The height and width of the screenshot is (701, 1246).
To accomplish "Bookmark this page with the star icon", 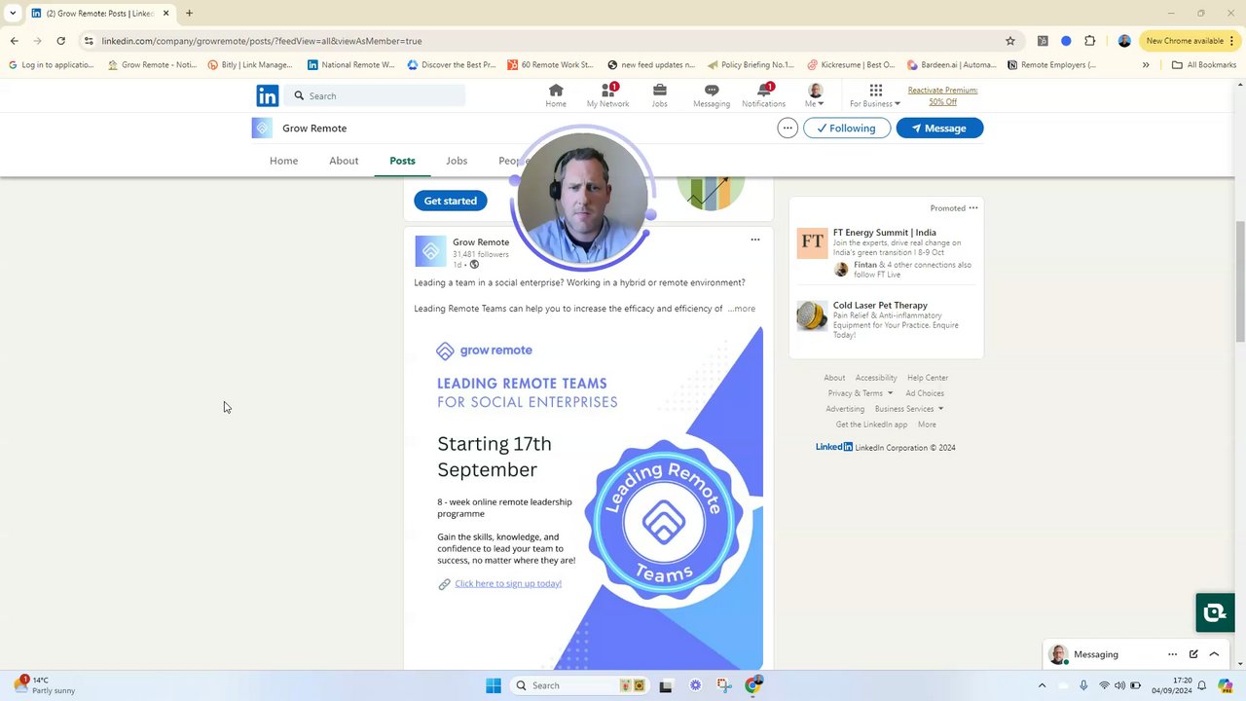I will pos(1010,41).
